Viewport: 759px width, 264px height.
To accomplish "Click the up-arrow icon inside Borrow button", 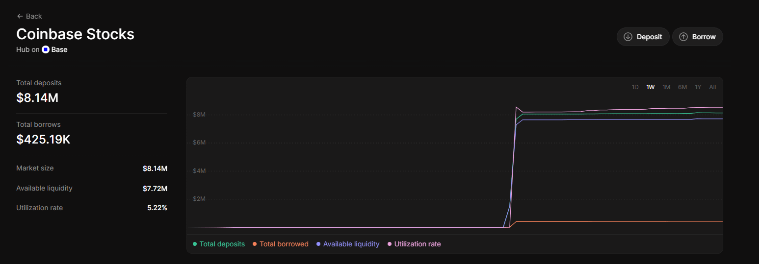I will 683,37.
